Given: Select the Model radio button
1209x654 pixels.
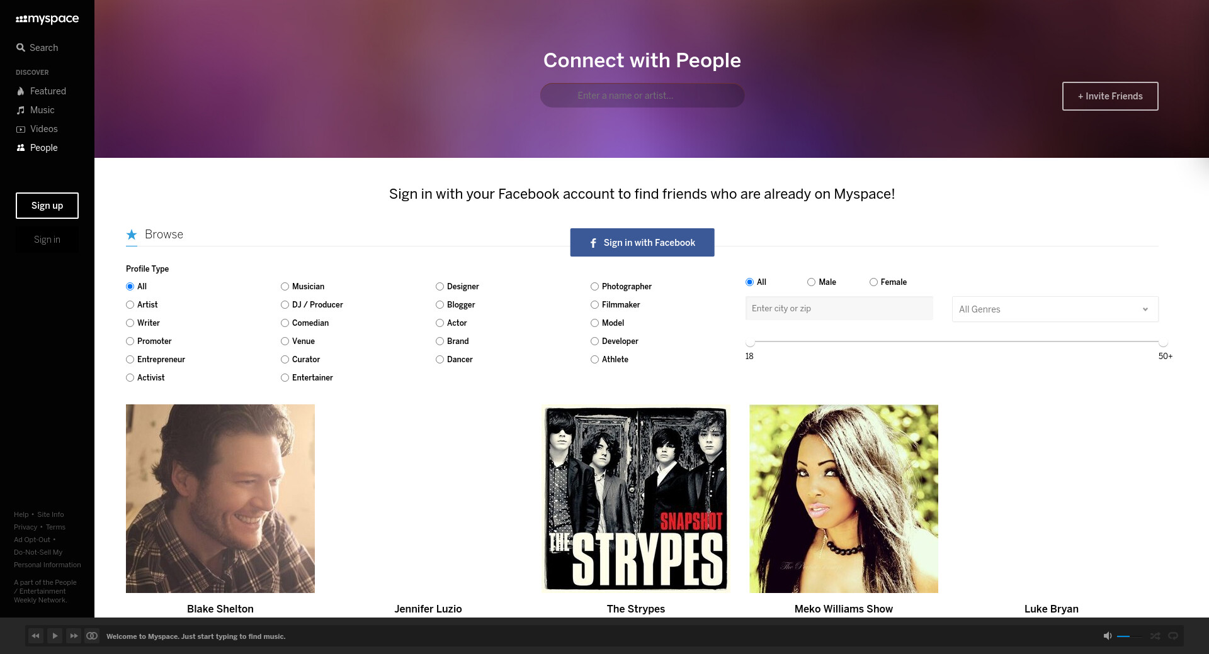Looking at the screenshot, I should pyautogui.click(x=594, y=323).
